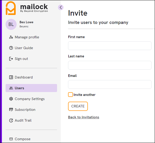Click the Manage profile person-gear icon

(x=11, y=37)
